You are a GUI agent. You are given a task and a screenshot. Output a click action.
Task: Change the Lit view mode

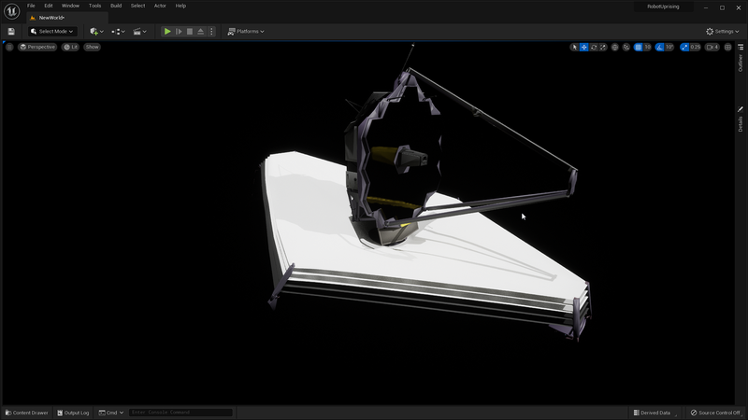point(71,47)
